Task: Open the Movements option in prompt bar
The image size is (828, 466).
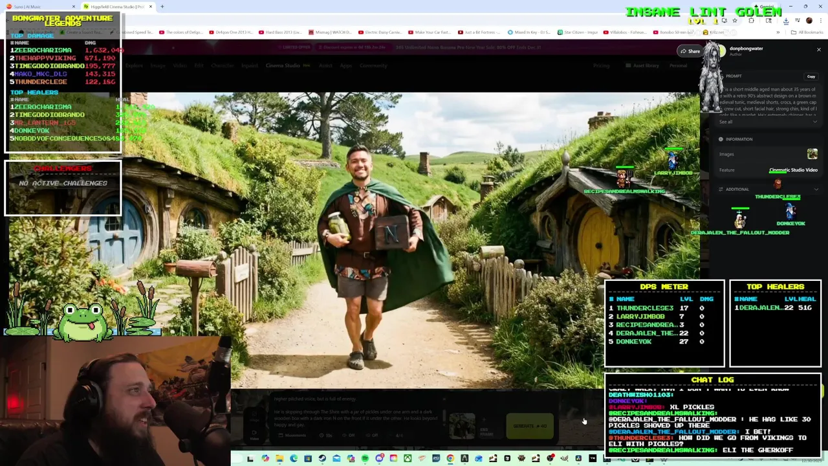Action: (x=292, y=436)
